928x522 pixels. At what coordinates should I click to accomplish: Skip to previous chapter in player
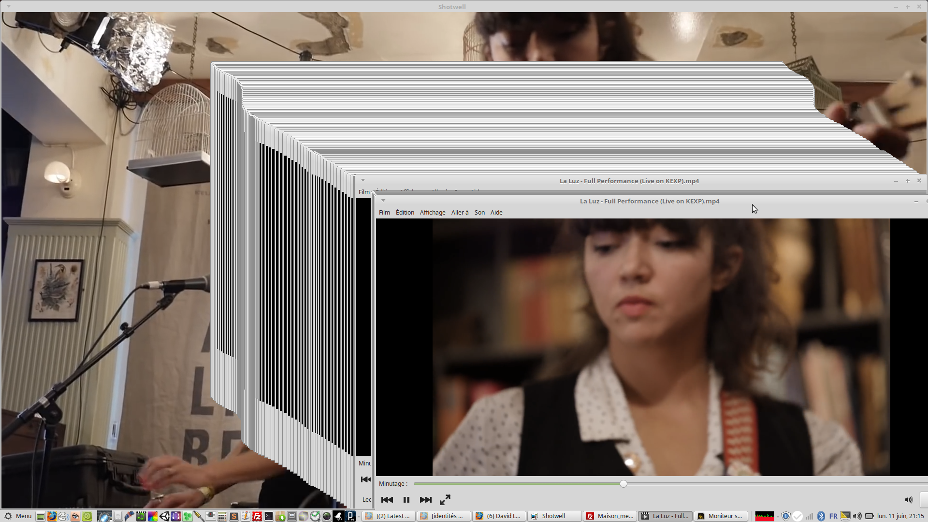[387, 500]
